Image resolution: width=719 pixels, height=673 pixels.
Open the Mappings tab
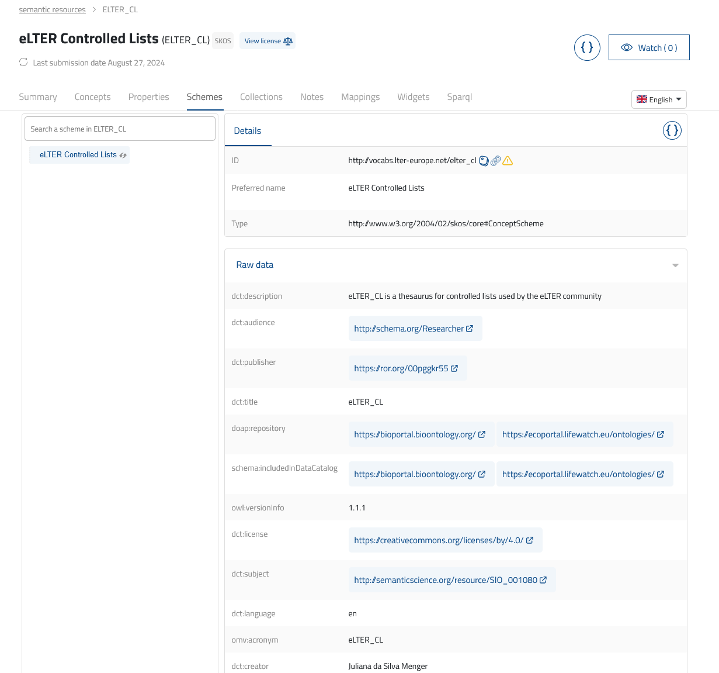click(360, 97)
